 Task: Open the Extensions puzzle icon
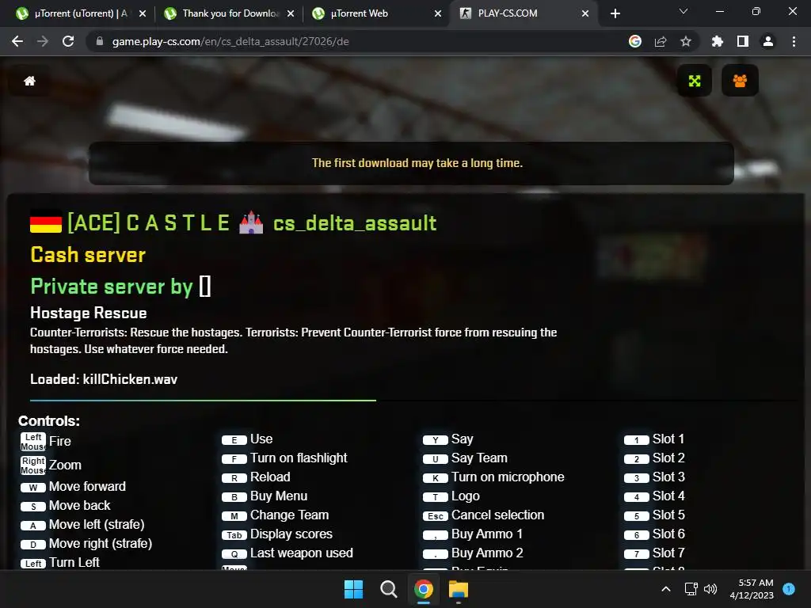[x=718, y=41]
